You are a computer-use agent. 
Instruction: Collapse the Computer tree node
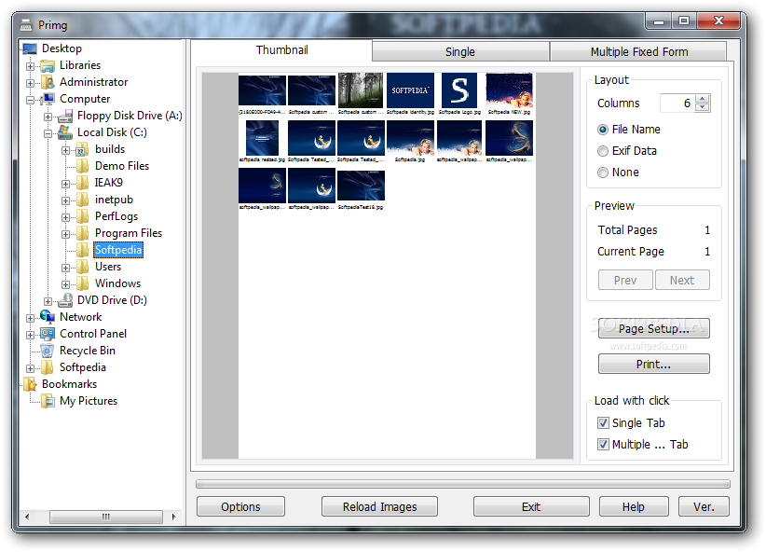pos(31,100)
